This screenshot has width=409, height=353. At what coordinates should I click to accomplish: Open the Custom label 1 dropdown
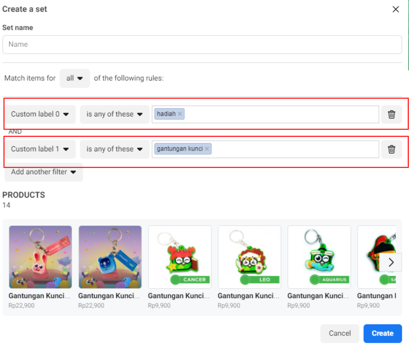(40, 150)
